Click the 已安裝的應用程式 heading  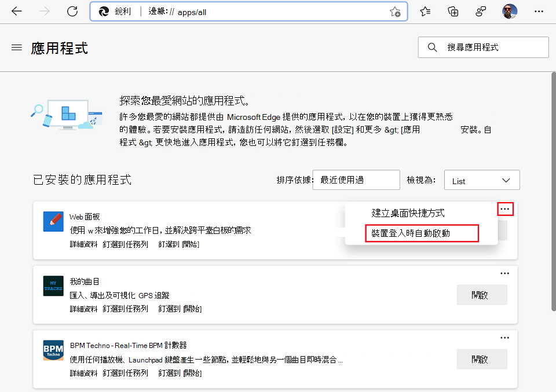[x=82, y=179]
